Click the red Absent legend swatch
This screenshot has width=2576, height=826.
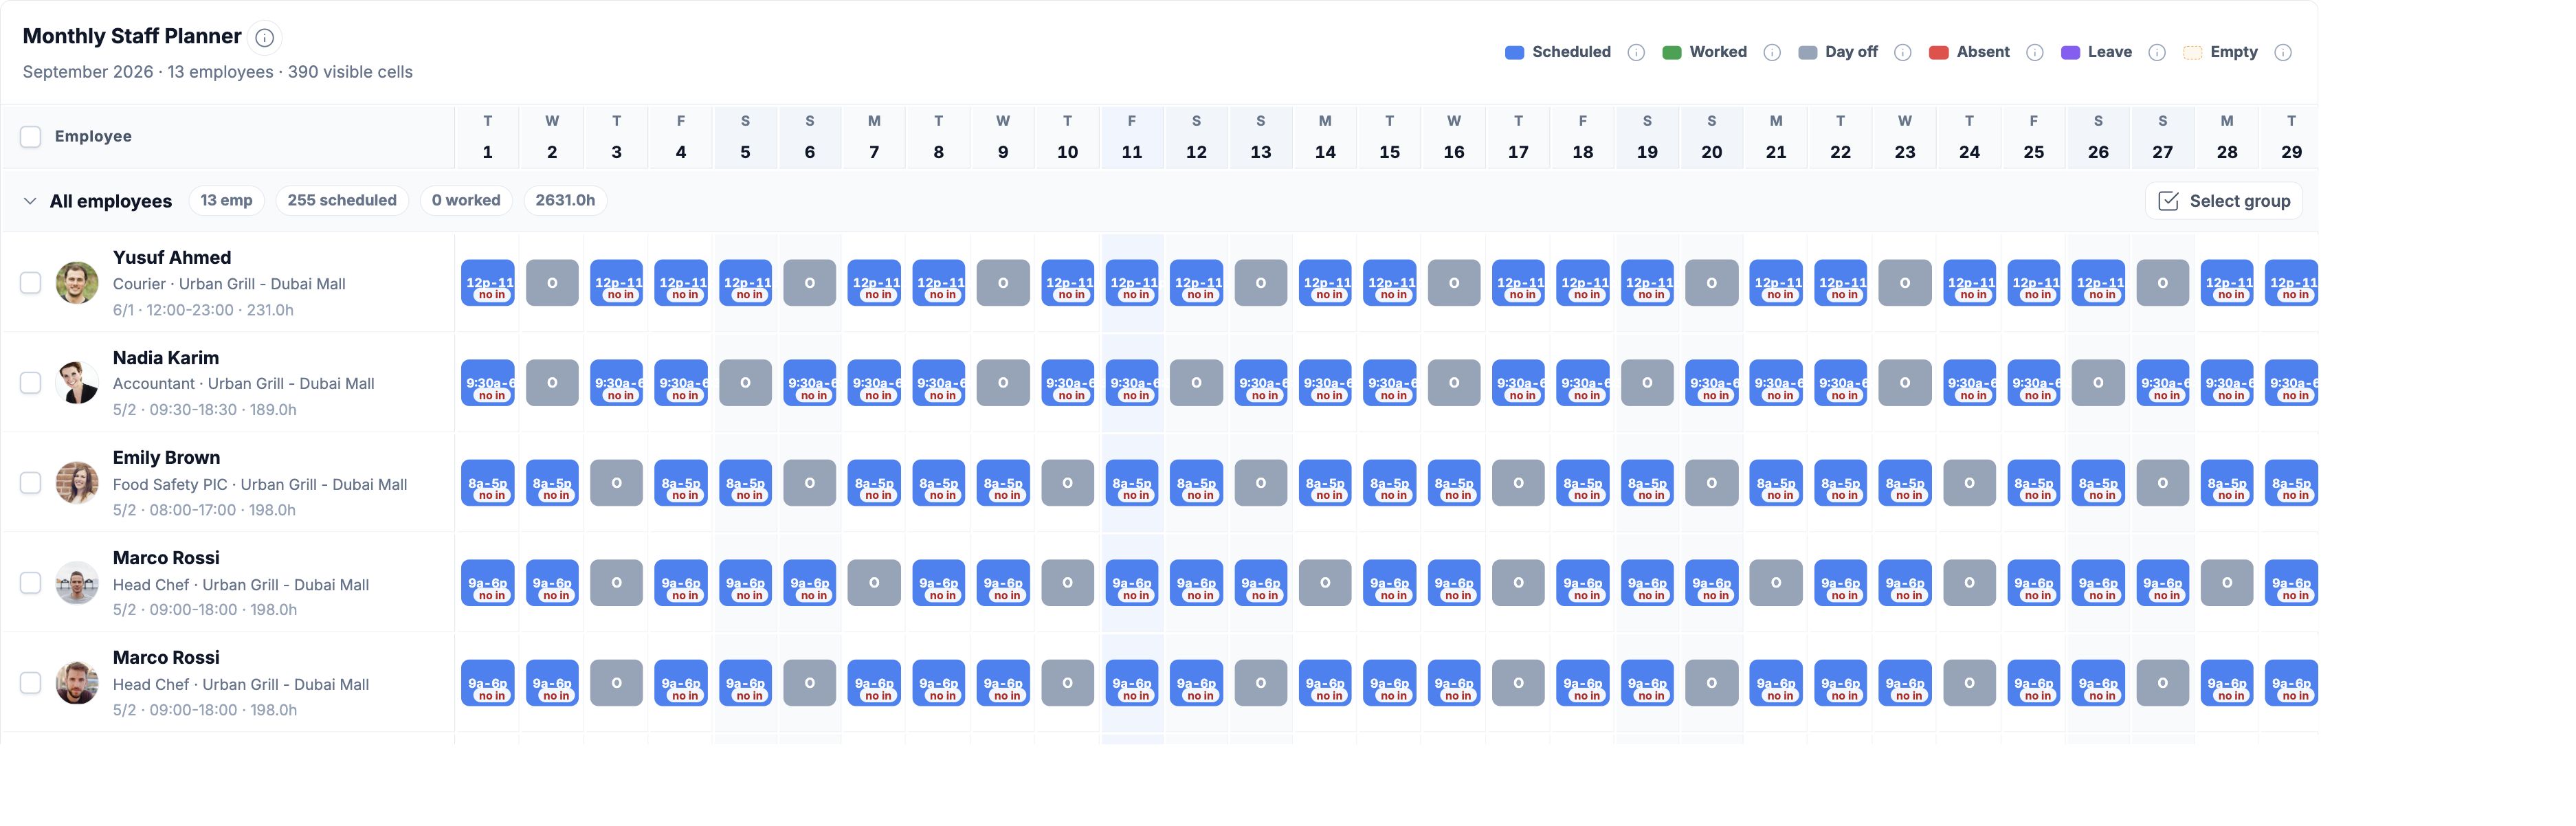click(x=1938, y=53)
